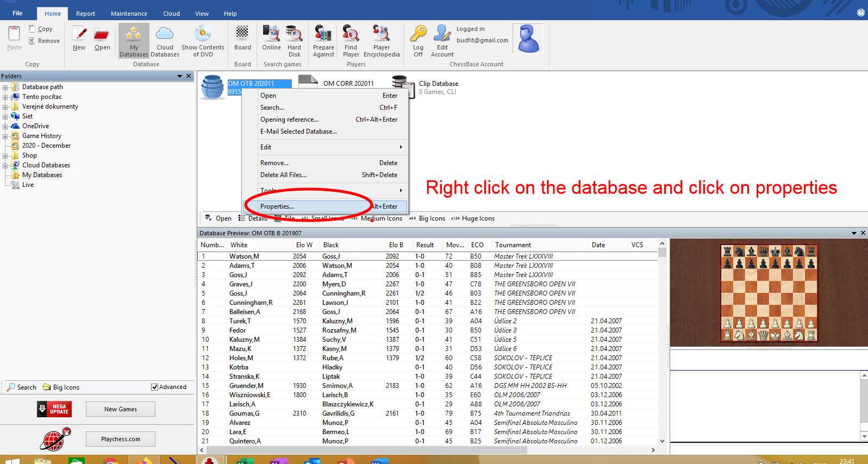Open the Folders panel dropdown arrow

click(x=179, y=76)
